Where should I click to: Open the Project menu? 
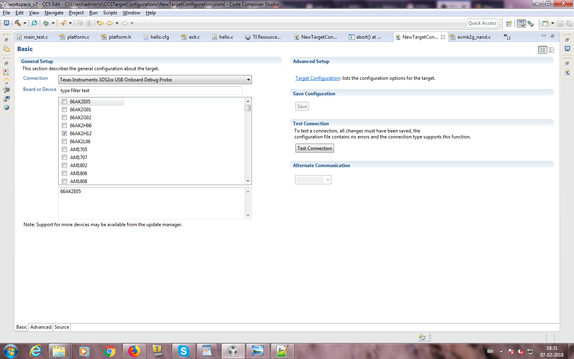pyautogui.click(x=76, y=13)
